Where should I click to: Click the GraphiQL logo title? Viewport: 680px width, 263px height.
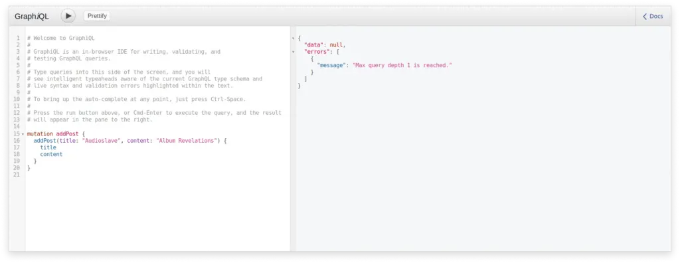pyautogui.click(x=32, y=17)
